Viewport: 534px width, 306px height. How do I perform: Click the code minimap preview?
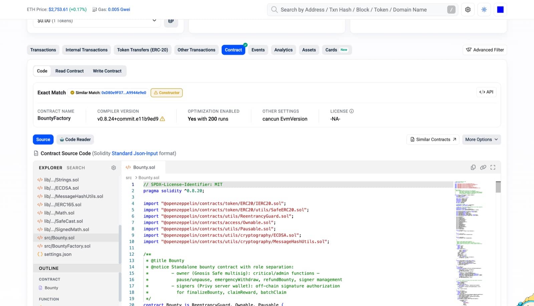(x=474, y=243)
